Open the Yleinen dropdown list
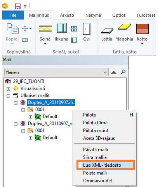This screenshot has height=187, width=158. tap(56, 72)
